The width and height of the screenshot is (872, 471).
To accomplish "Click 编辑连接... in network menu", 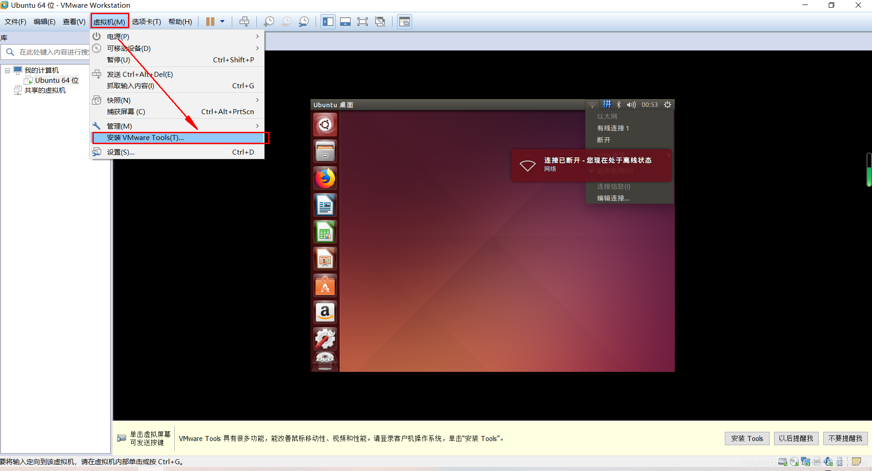I will click(x=629, y=198).
